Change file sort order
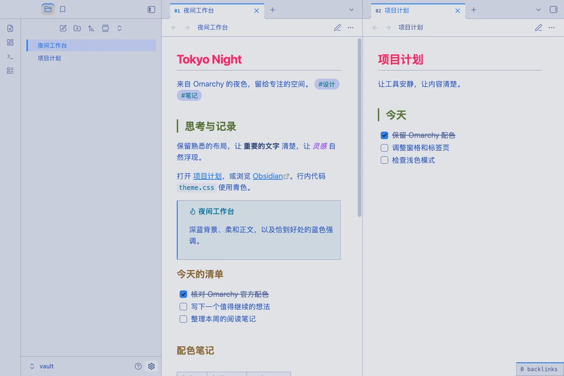 pyautogui.click(x=91, y=28)
